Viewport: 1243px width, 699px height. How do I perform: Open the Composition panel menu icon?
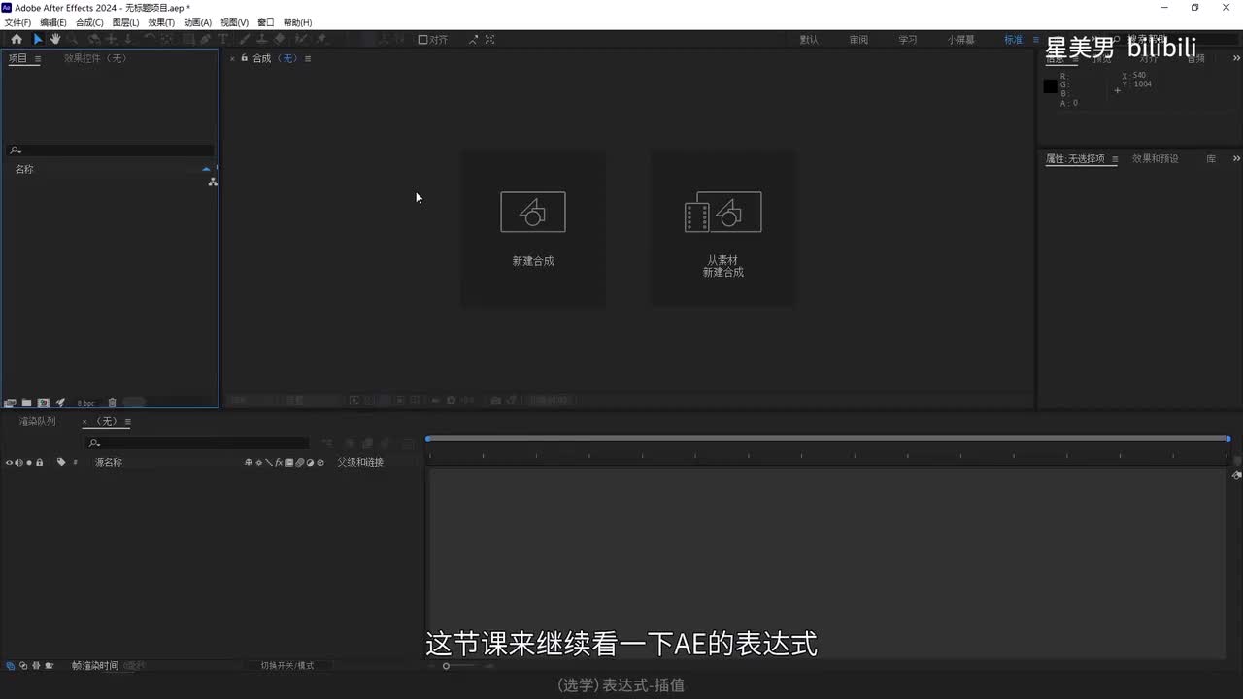(x=308, y=58)
